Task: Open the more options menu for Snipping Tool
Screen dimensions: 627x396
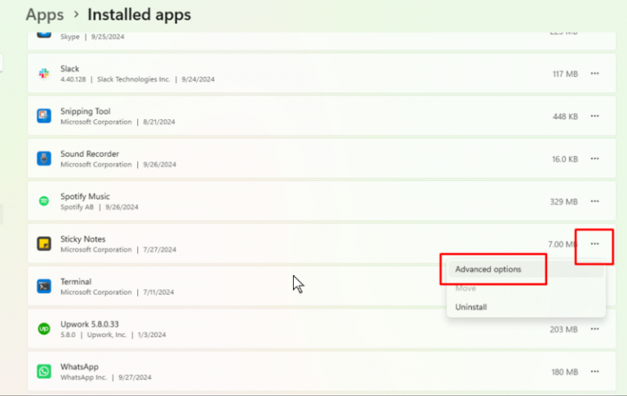Action: point(594,116)
